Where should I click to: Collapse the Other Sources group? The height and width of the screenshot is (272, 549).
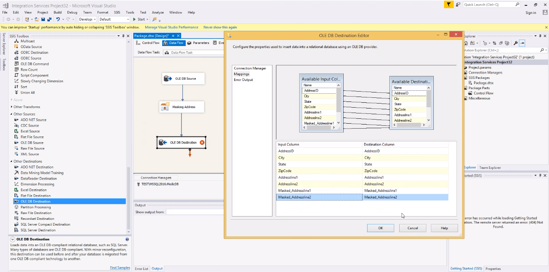click(12, 114)
